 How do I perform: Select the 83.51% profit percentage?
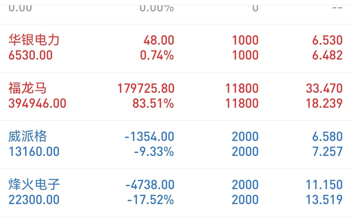pyautogui.click(x=153, y=104)
